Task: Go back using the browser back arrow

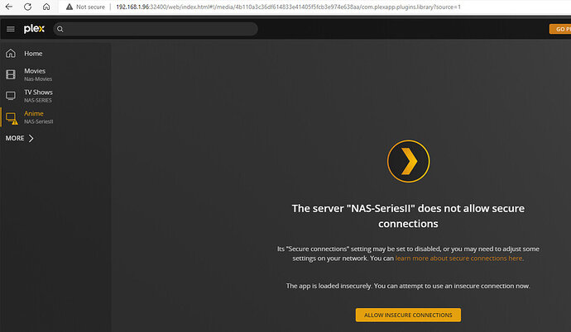Action: pos(9,7)
